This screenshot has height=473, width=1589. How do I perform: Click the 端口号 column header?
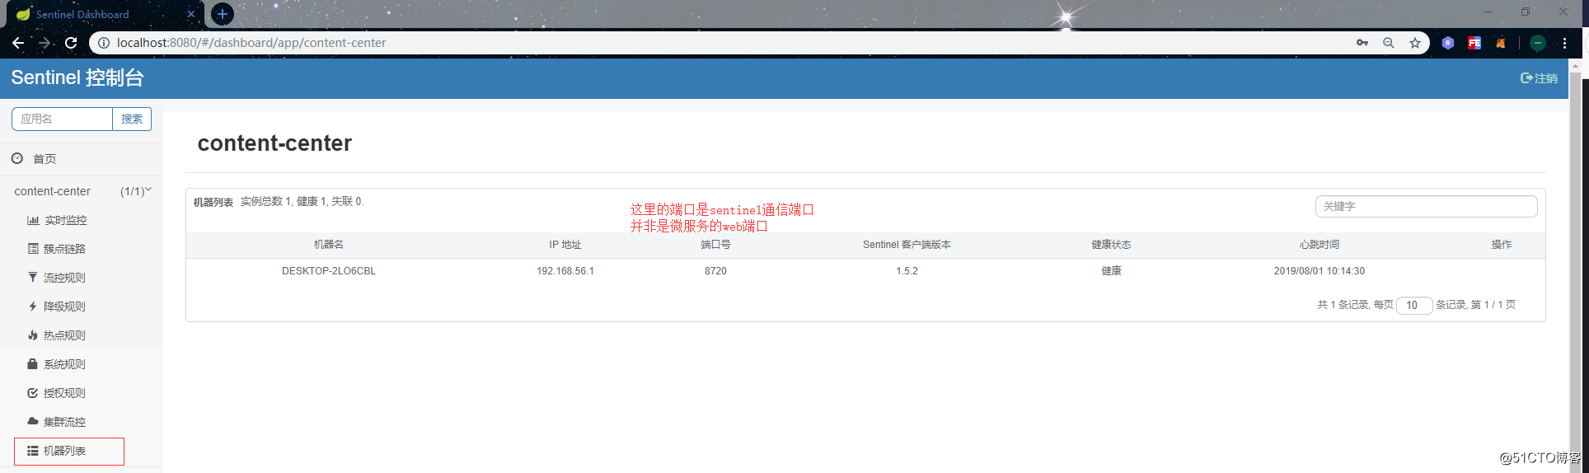tap(715, 245)
